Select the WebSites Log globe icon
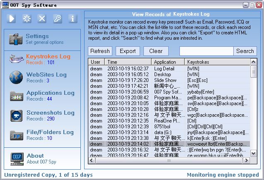 click(16, 77)
